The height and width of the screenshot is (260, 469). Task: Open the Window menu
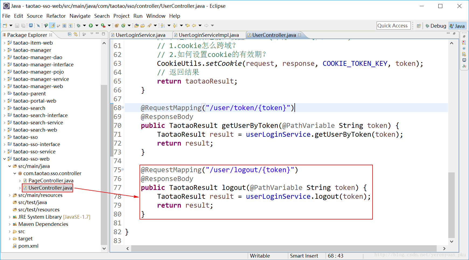pos(156,16)
